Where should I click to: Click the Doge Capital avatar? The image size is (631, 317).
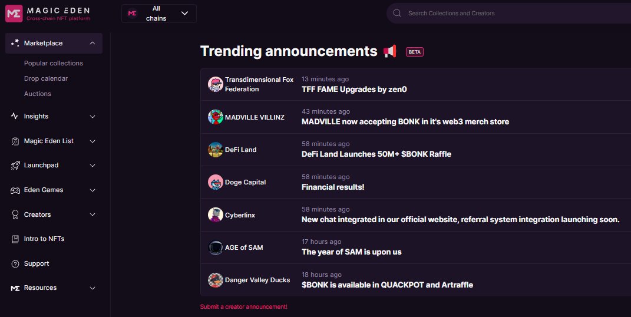pyautogui.click(x=215, y=182)
